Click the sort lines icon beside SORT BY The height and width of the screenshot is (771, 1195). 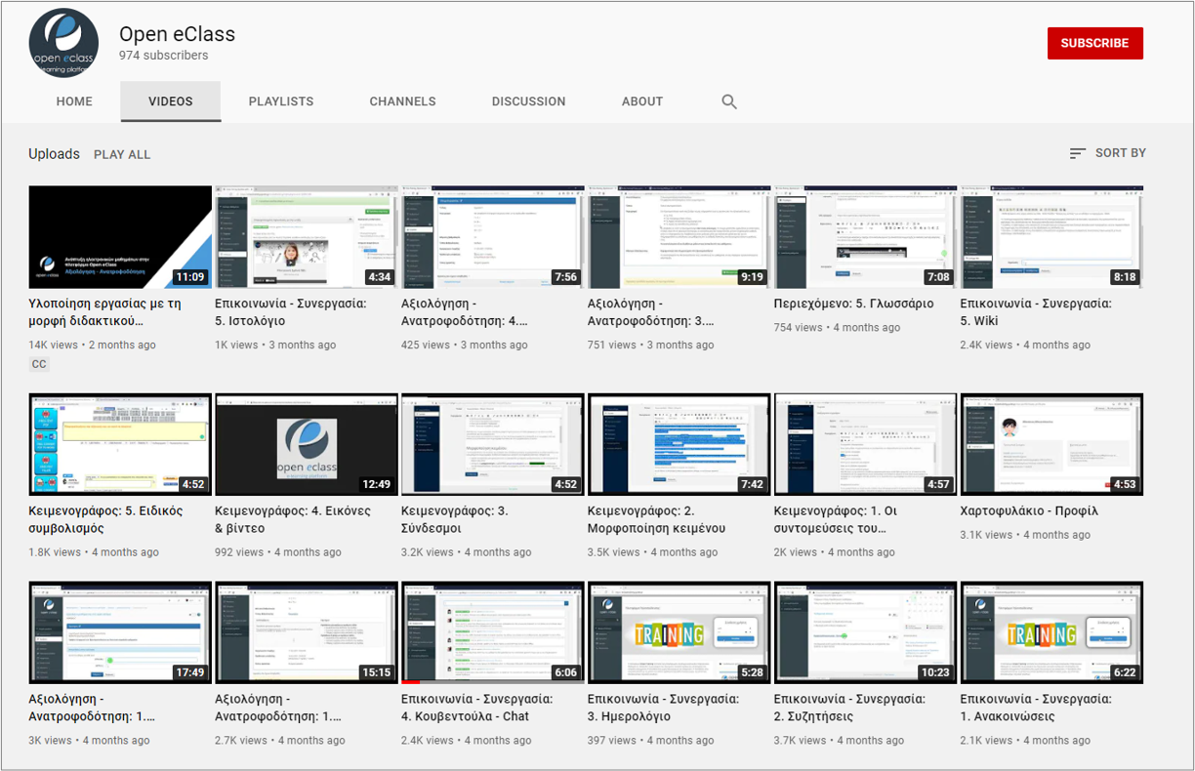1078,153
